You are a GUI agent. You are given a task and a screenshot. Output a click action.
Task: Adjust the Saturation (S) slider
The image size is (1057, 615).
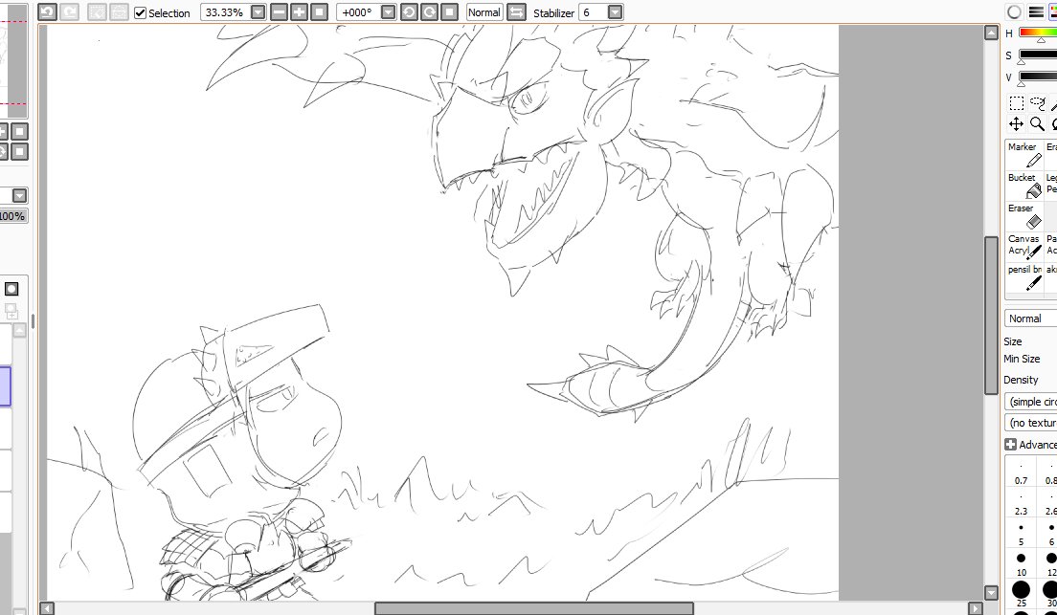click(1038, 55)
